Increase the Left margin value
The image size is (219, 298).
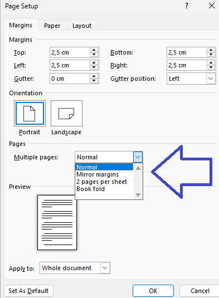(x=94, y=63)
